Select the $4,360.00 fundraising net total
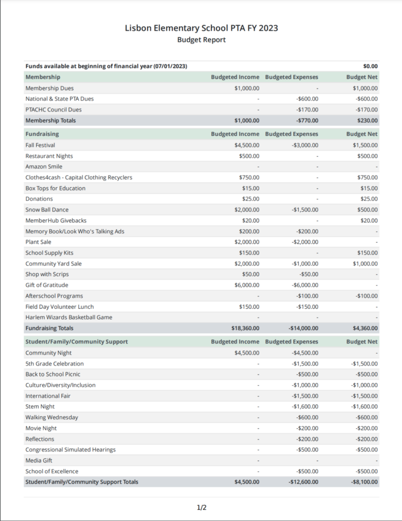 365,328
